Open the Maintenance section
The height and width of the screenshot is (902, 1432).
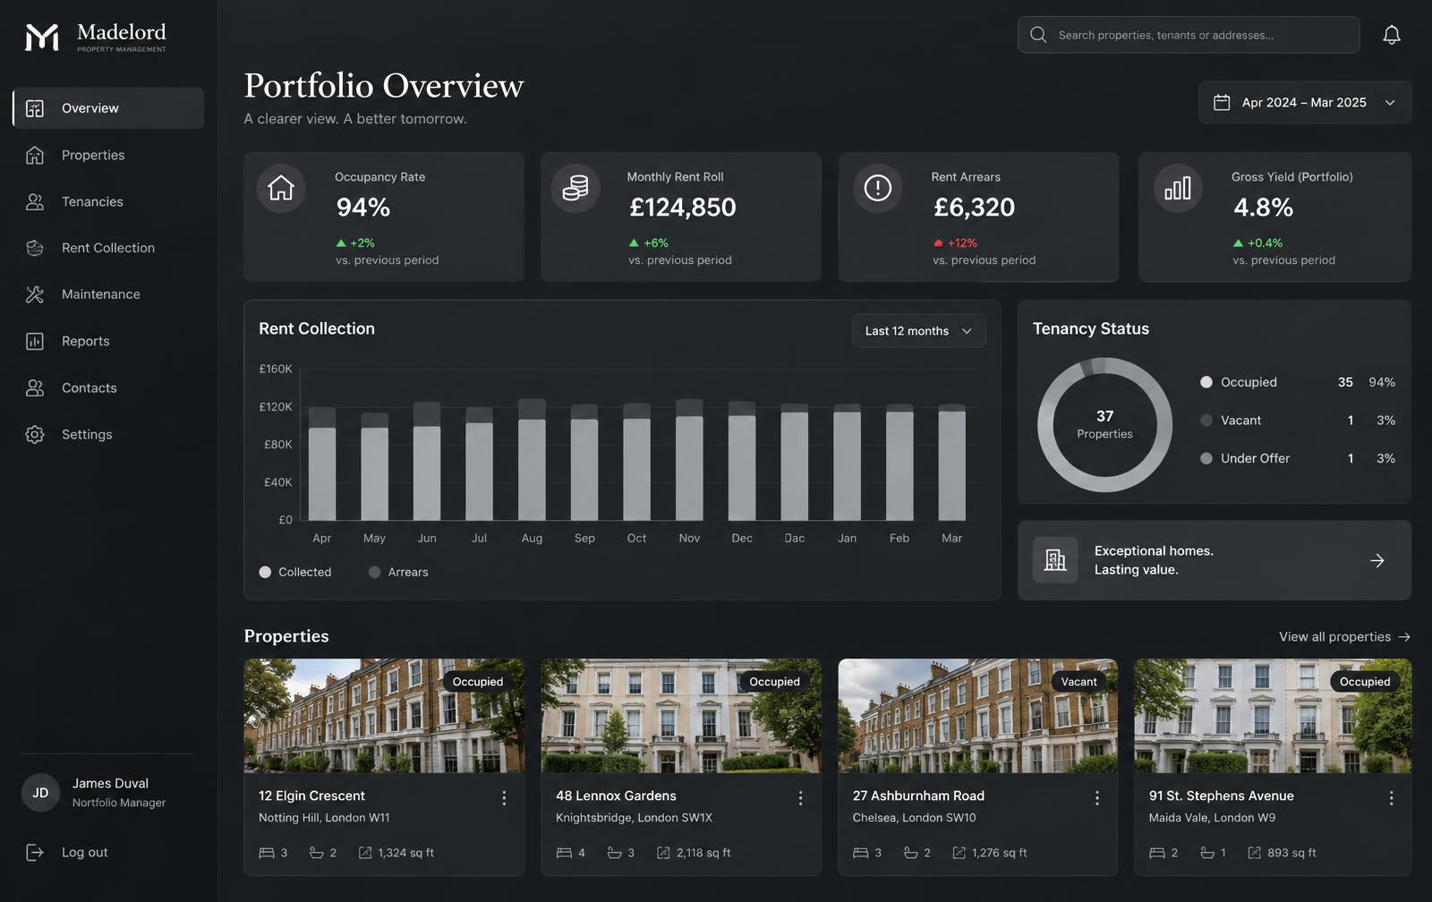[x=108, y=294]
